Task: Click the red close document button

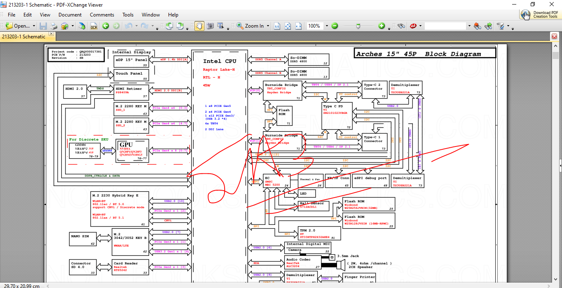Action: pos(554,36)
